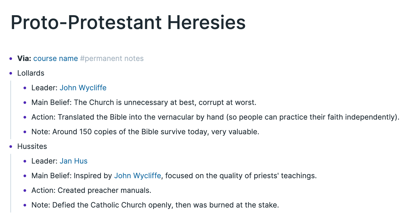
Task: Click bullet of 'burned at the stake' note
Action: pos(25,205)
